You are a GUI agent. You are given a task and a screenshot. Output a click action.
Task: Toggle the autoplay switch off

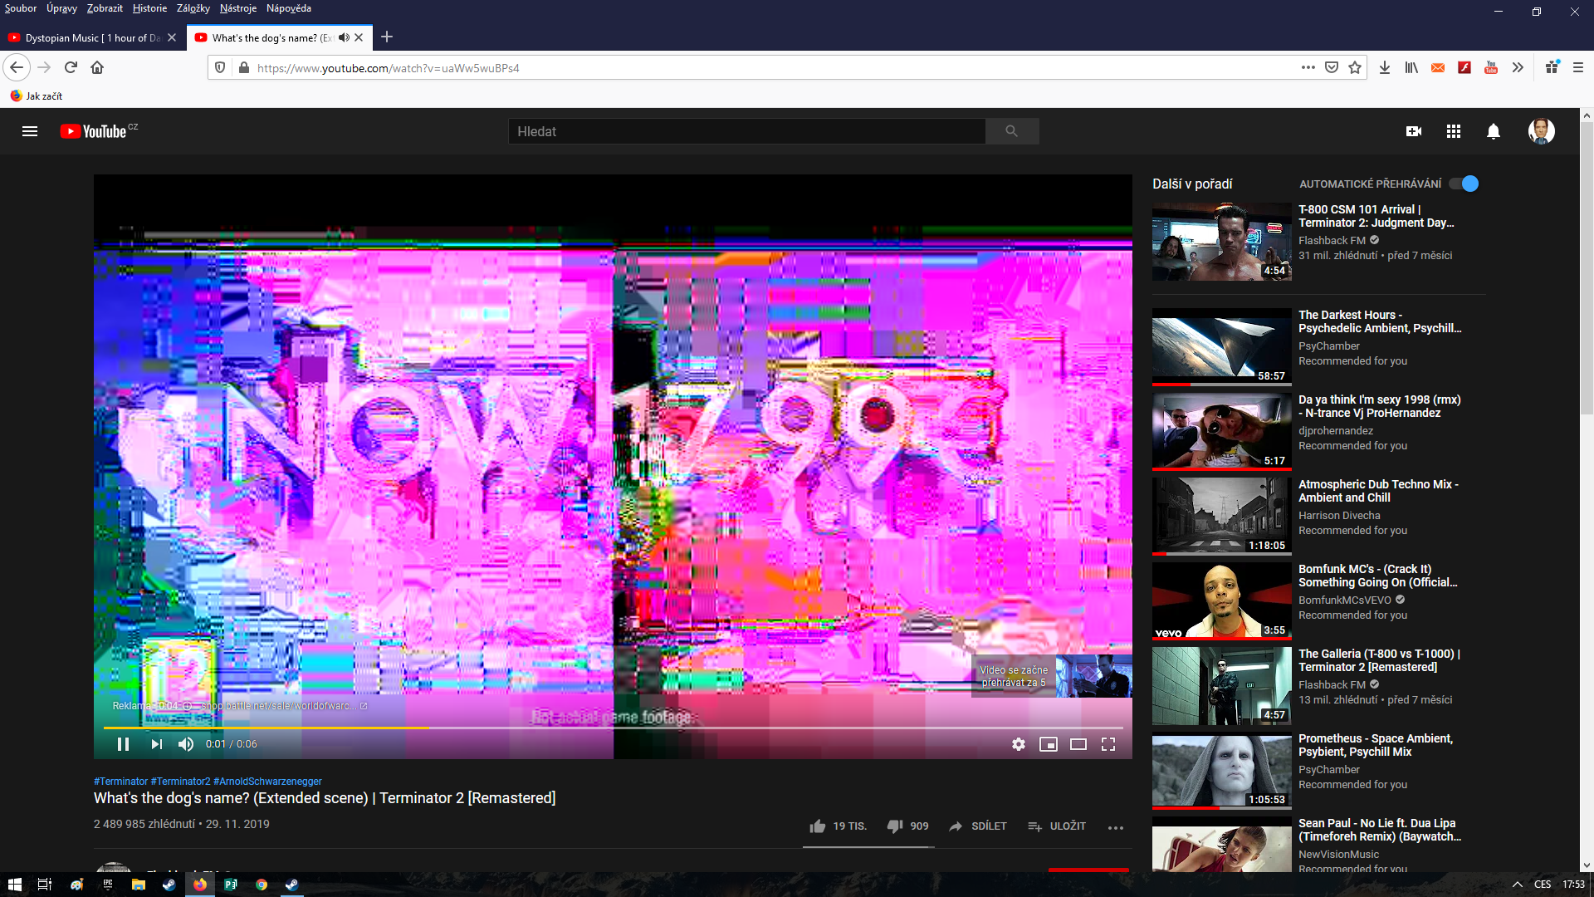(1464, 184)
